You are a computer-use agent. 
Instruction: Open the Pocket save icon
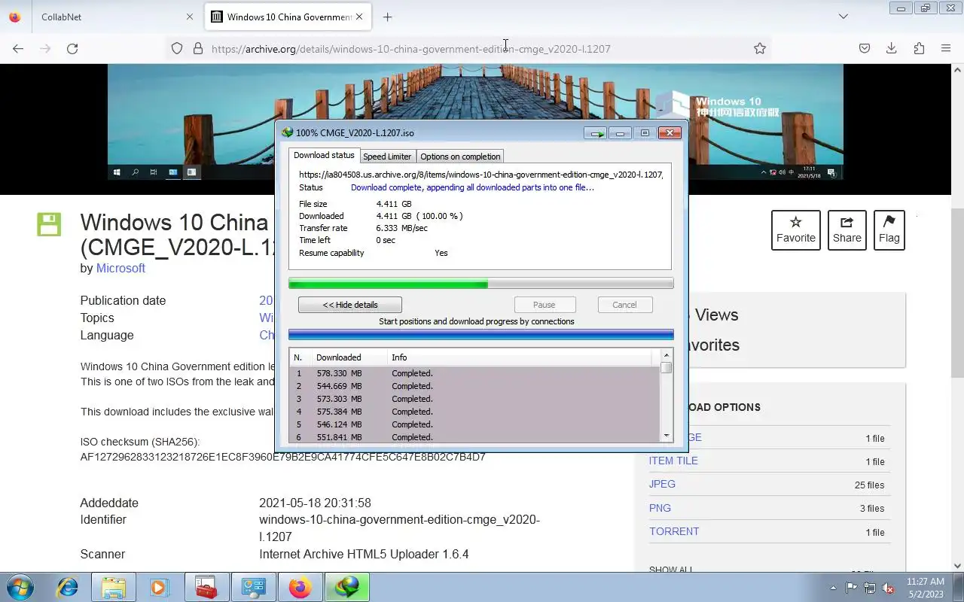coord(865,48)
